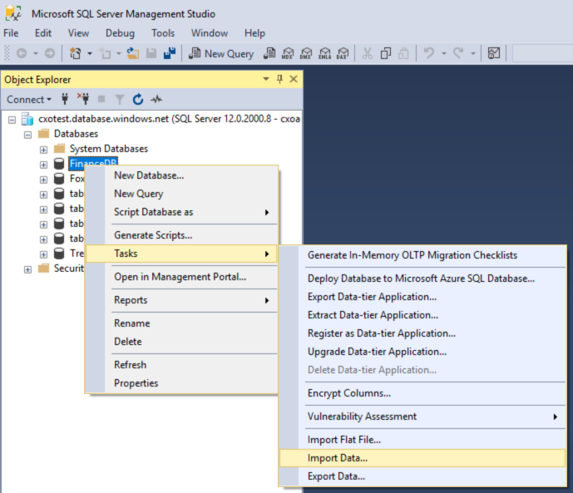The image size is (573, 493).
Task: Open the New Project dropdown arrow
Action: pyautogui.click(x=90, y=54)
